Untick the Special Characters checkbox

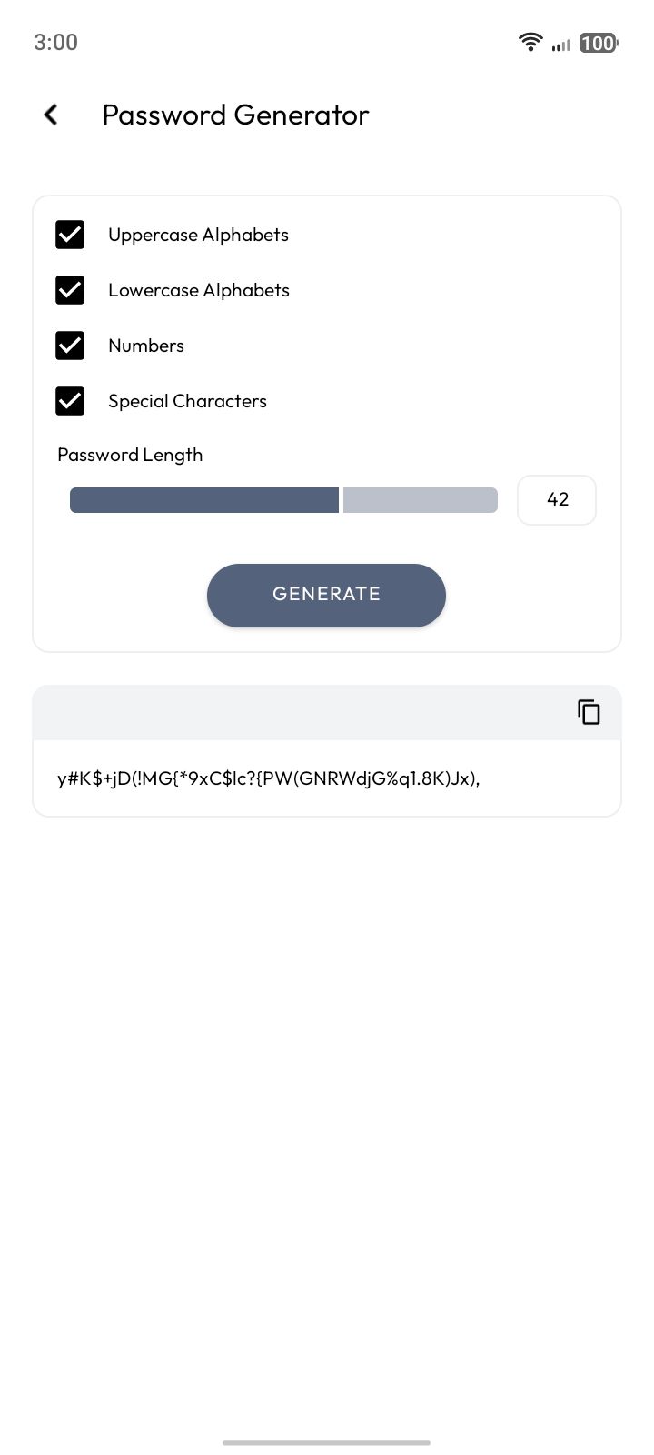pyautogui.click(x=70, y=401)
